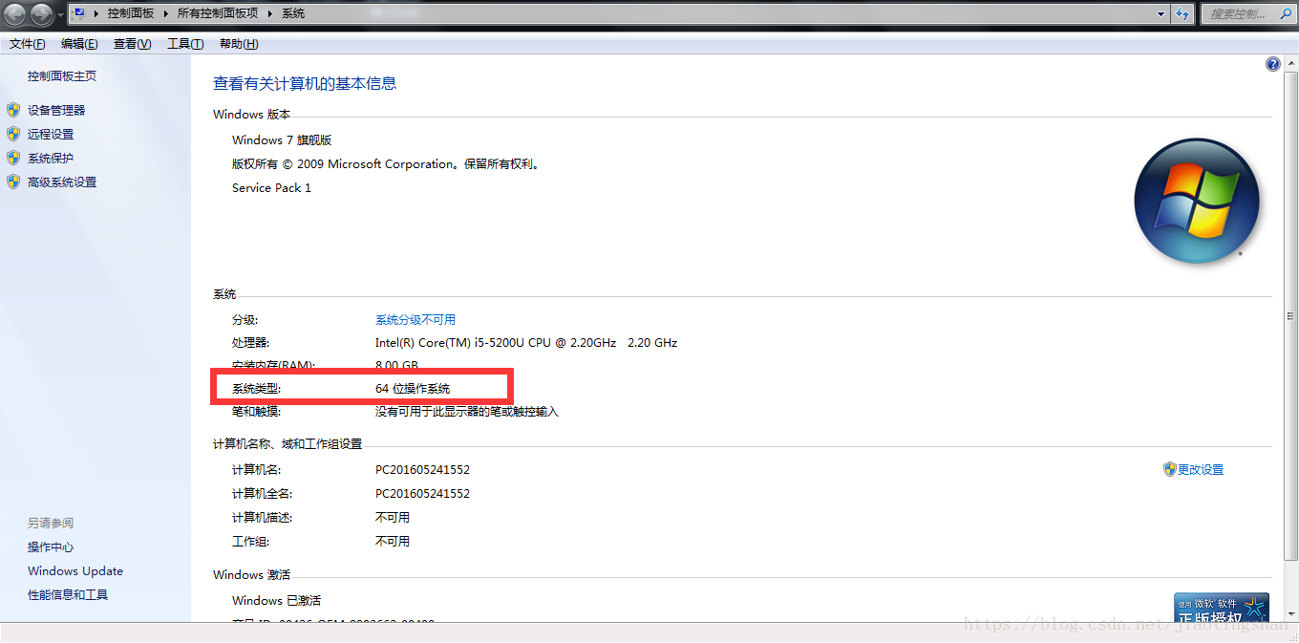Click the Windows 7 logo image

coord(1197,202)
